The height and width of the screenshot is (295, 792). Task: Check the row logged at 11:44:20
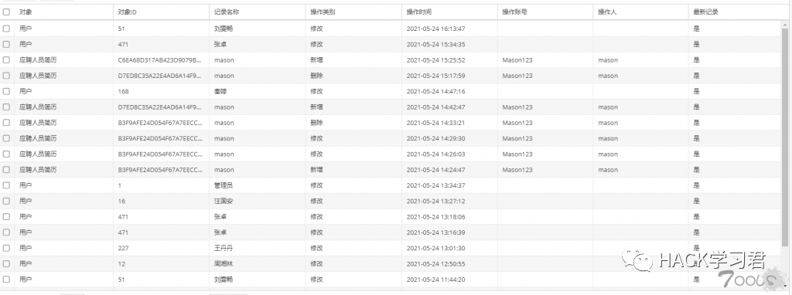click(x=6, y=279)
